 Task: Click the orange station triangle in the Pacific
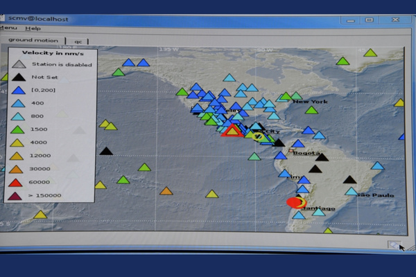click(x=166, y=191)
